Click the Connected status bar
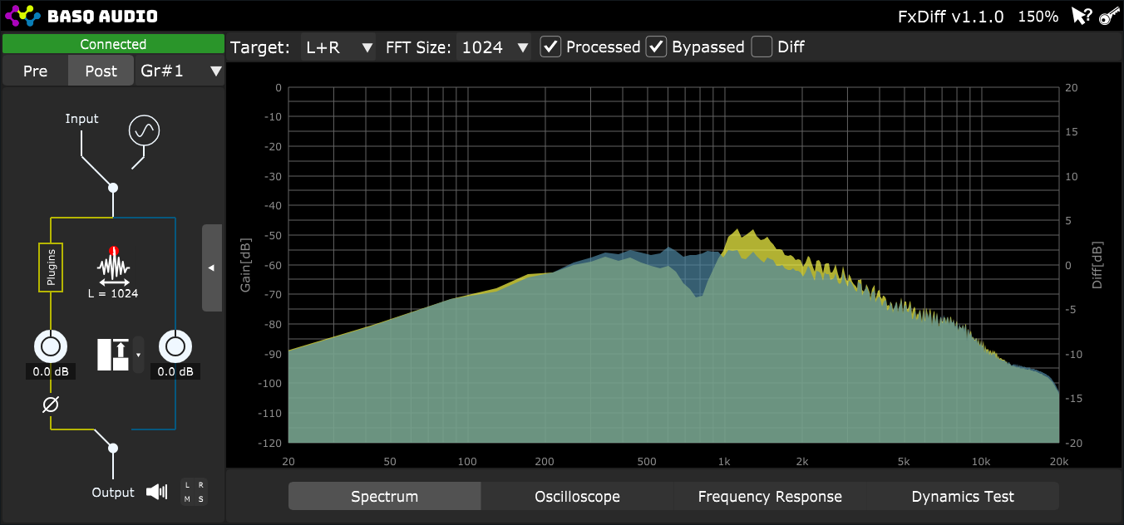Screen dimensions: 1124x525 pyautogui.click(x=113, y=44)
